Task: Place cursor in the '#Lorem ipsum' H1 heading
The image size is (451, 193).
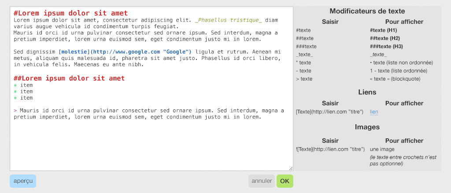Action: click(70, 13)
